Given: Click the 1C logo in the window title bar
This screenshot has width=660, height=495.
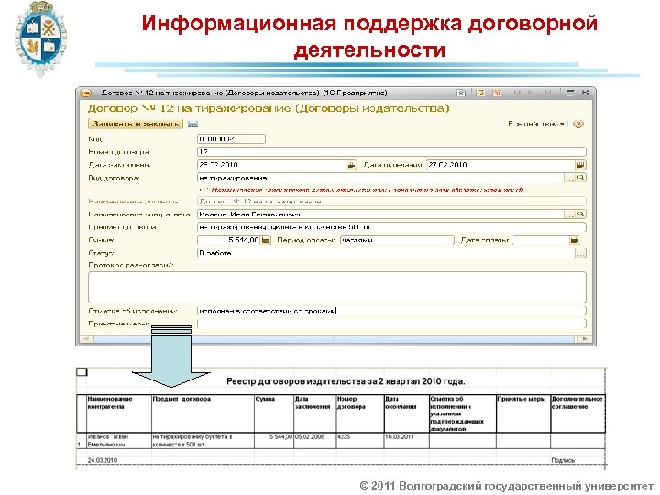Looking at the screenshot, I should pyautogui.click(x=85, y=93).
